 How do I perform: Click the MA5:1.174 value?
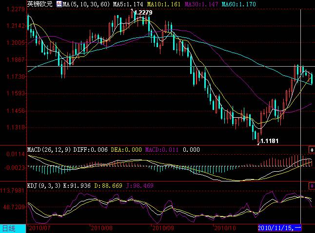click(x=128, y=4)
